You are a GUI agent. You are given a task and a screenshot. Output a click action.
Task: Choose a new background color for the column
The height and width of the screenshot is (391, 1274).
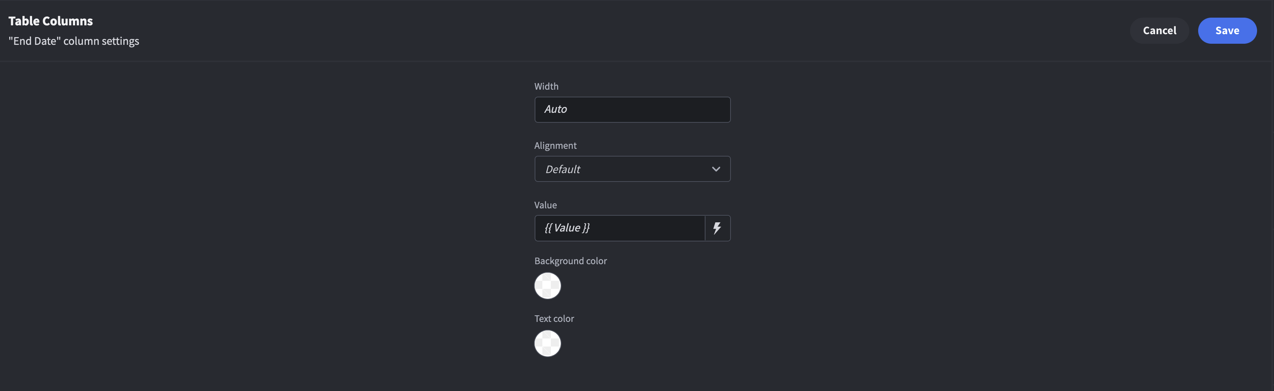pyautogui.click(x=548, y=286)
